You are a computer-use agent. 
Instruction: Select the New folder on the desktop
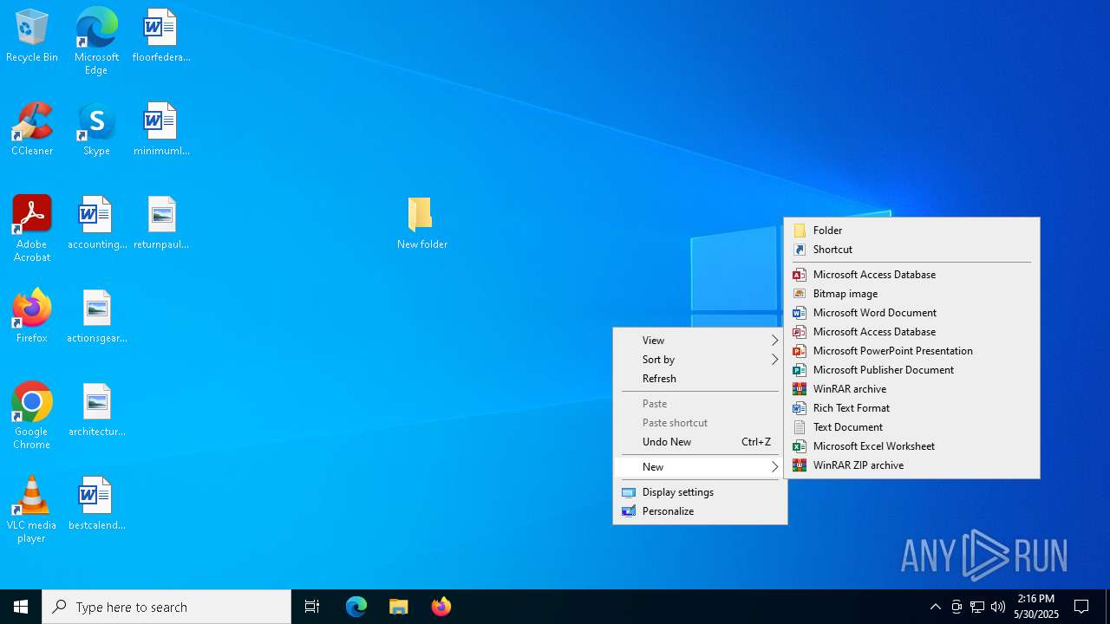pyautogui.click(x=421, y=224)
